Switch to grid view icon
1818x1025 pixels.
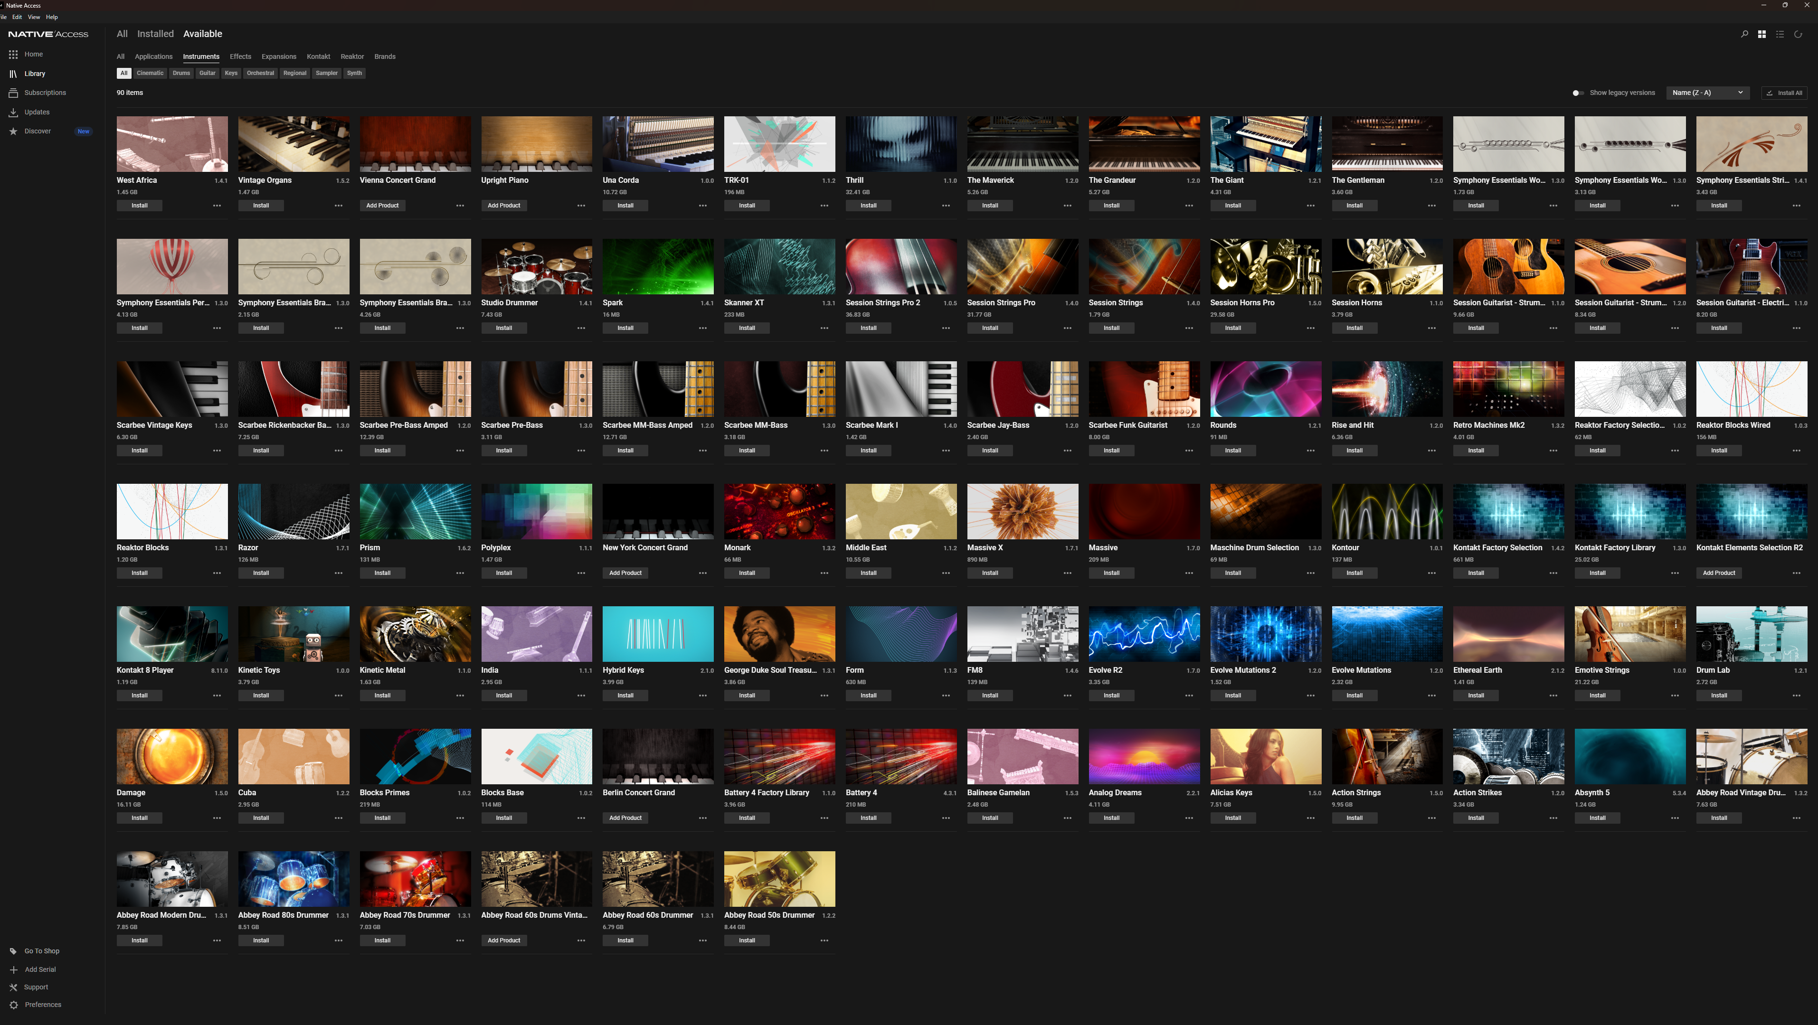[x=1762, y=34]
